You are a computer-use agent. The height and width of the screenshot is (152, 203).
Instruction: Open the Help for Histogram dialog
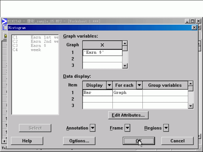(x=27, y=141)
